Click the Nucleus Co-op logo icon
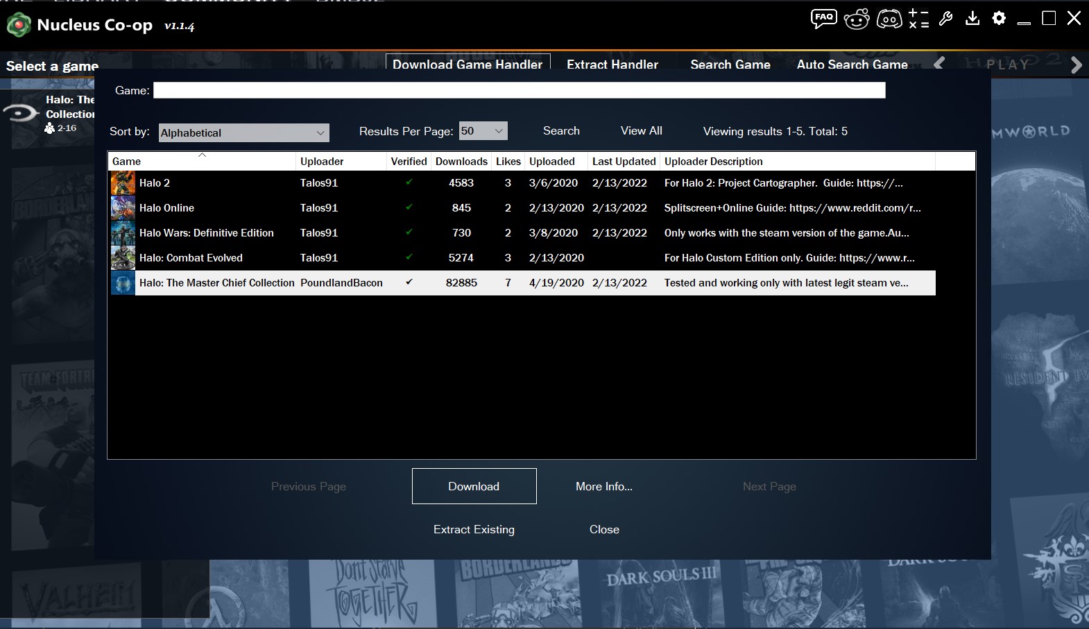The image size is (1089, 629). tap(19, 25)
